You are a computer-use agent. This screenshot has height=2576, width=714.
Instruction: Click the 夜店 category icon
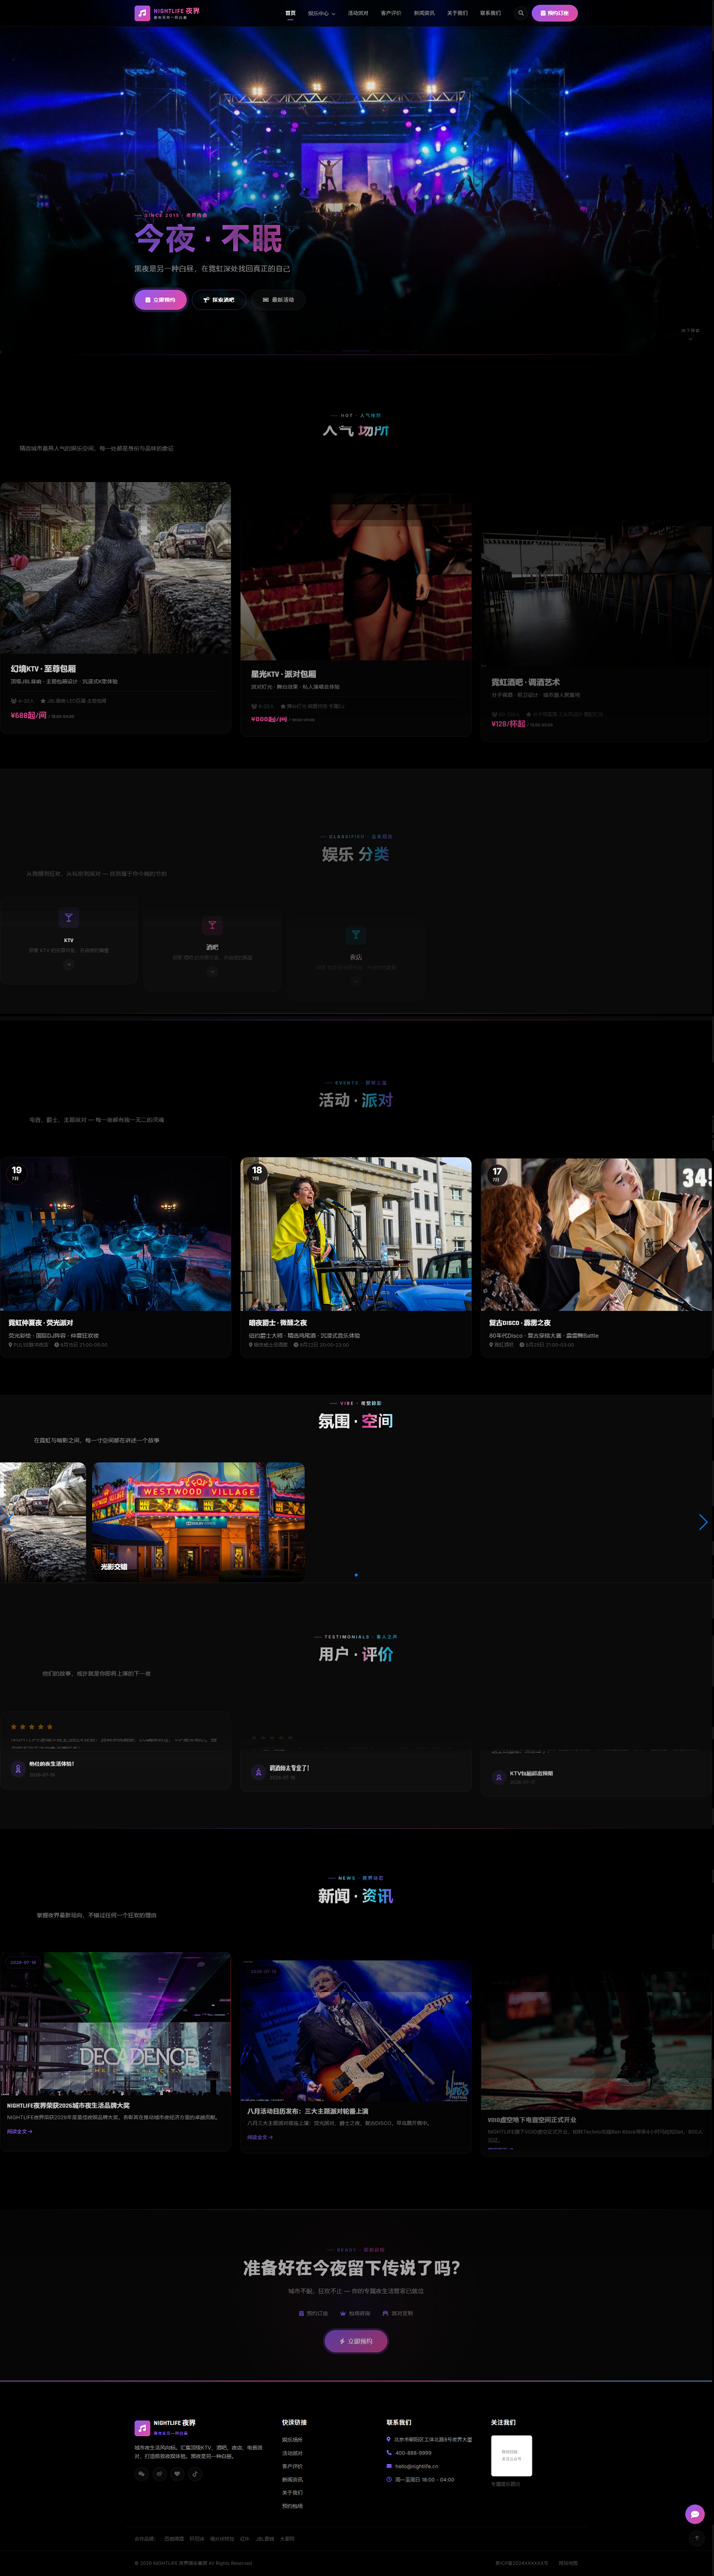(x=355, y=935)
